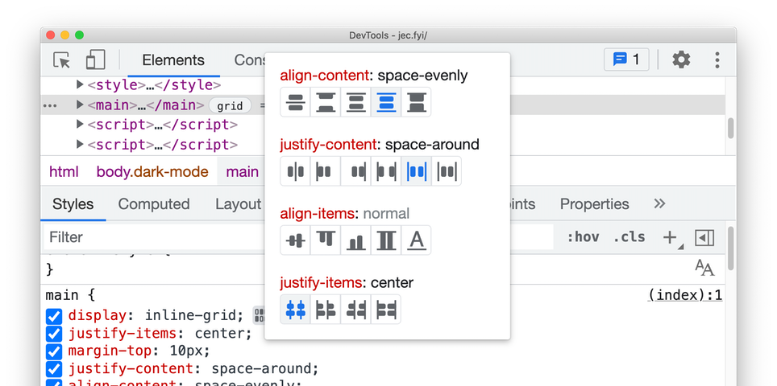Select justify-content space-between icon
Image resolution: width=777 pixels, height=386 pixels.
386,171
